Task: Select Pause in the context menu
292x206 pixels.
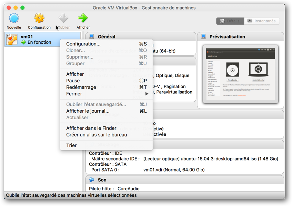Action: (x=106, y=81)
